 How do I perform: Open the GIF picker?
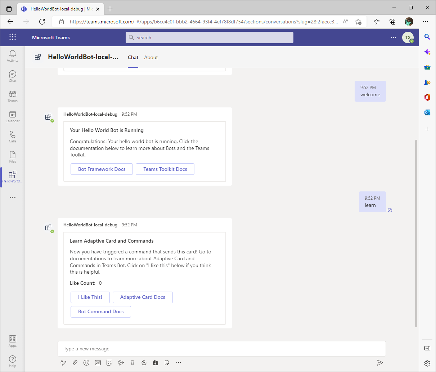coord(98,363)
